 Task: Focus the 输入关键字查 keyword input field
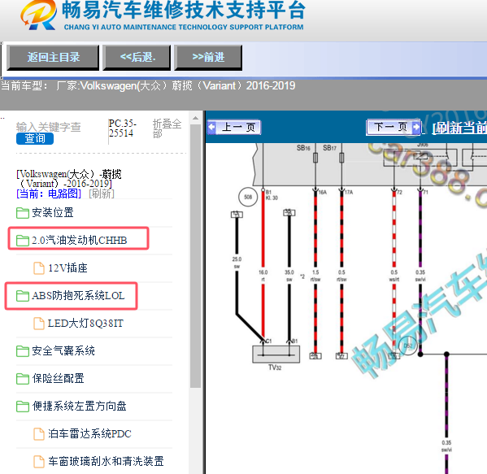point(49,127)
